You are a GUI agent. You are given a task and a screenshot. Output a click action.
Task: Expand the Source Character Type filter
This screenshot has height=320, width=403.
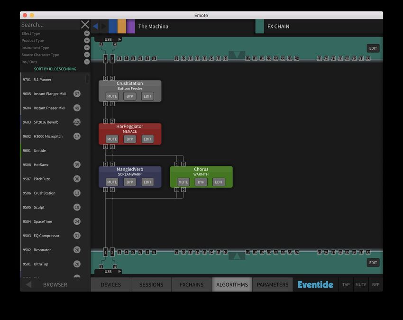point(87,55)
